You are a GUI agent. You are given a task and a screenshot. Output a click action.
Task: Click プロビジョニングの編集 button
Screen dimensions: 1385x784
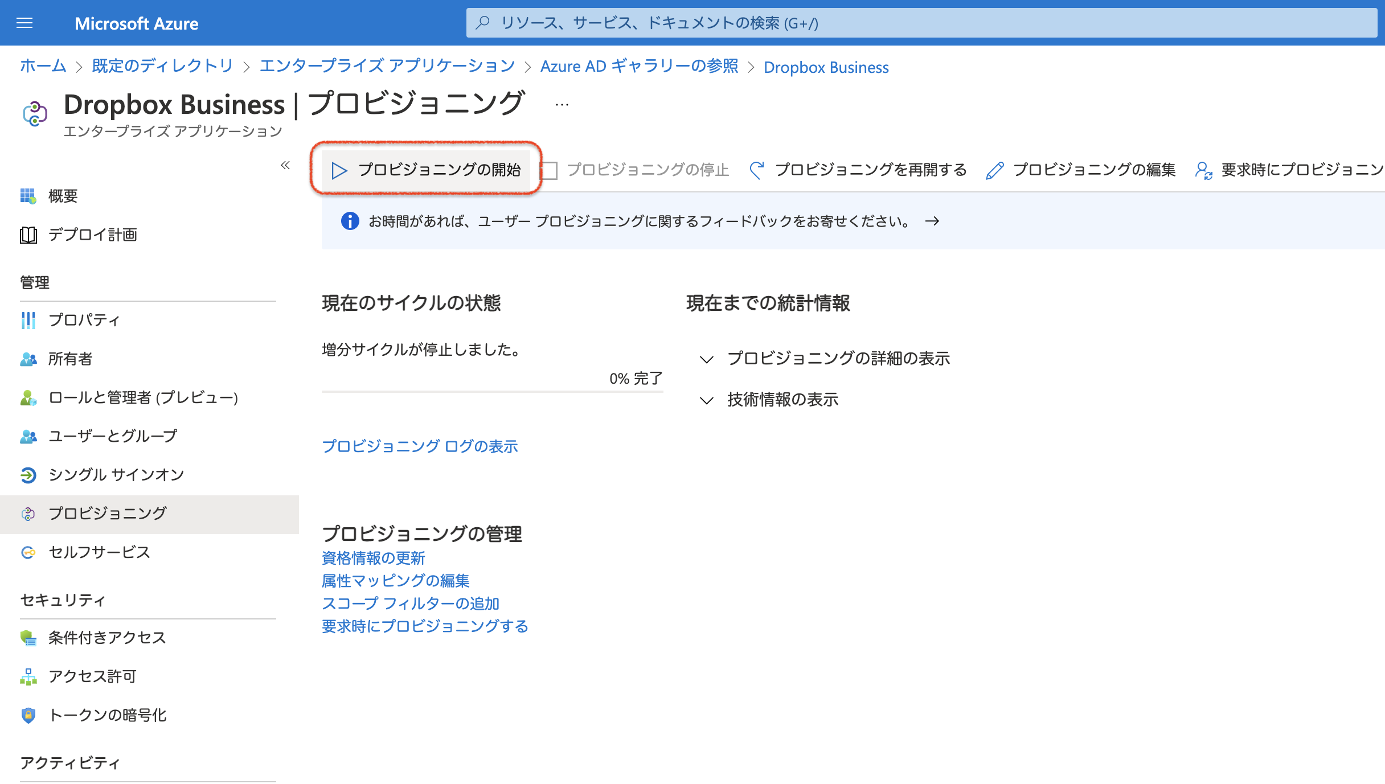(1081, 170)
